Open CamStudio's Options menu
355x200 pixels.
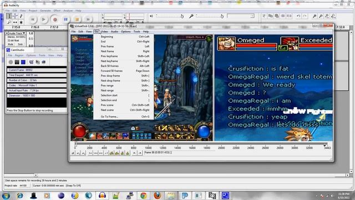31,56
